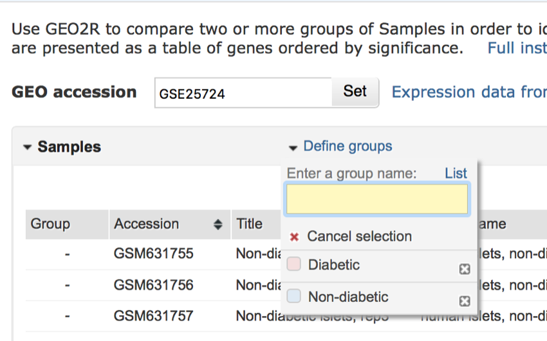Remove the Diabetic group with its X icon
547x341 pixels.
tap(465, 269)
